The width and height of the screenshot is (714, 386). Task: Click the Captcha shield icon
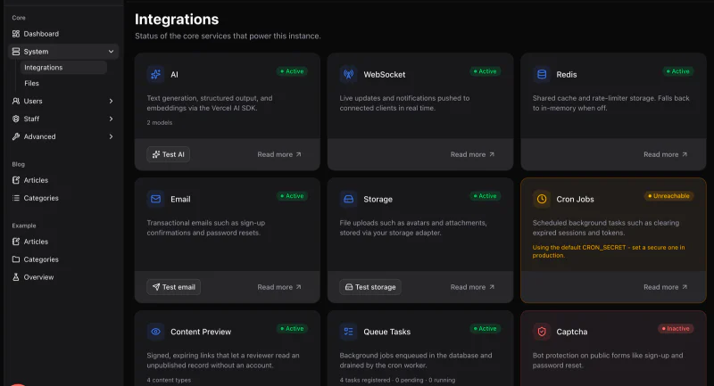tap(542, 332)
